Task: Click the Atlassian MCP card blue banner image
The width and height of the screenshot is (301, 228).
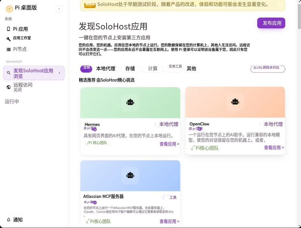Action: 130,176
